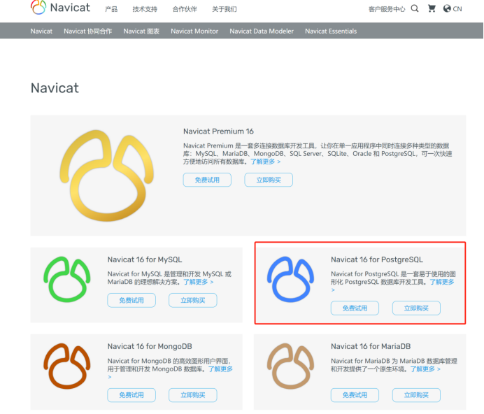Click the globe language icon
Image resolution: width=484 pixels, height=414 pixels.
pyautogui.click(x=447, y=8)
